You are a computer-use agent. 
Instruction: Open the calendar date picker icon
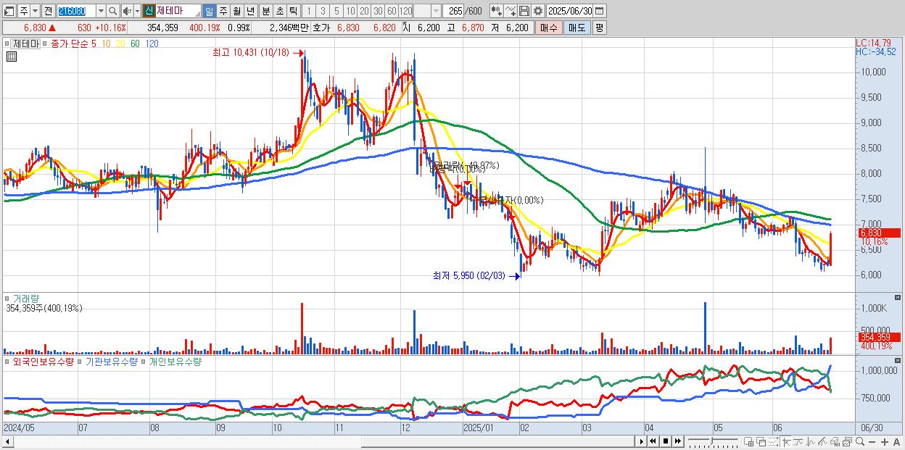[x=600, y=12]
